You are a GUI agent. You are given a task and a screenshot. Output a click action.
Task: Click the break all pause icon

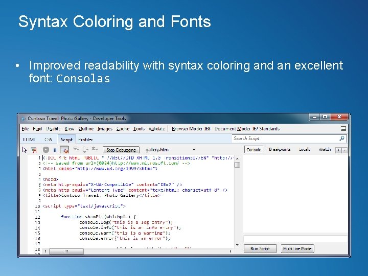click(x=55, y=150)
